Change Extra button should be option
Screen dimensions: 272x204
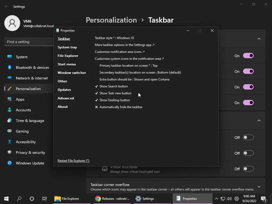(134, 79)
